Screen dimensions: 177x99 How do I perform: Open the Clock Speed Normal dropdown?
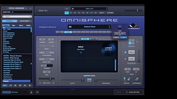coord(47,53)
